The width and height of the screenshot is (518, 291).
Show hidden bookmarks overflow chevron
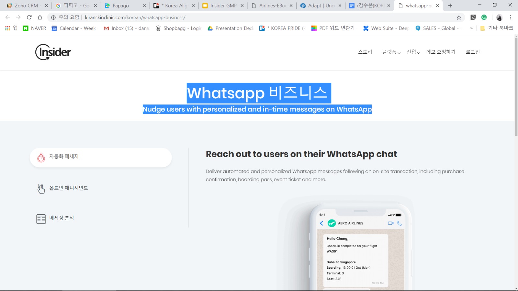(471, 28)
